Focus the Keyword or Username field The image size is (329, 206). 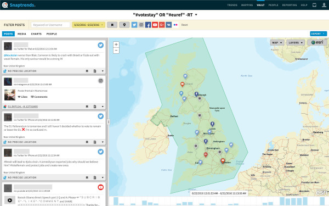[x=50, y=25]
